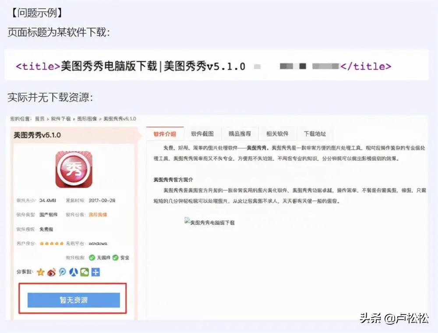Click the five-star user rating
The width and height of the screenshot is (438, 333).
point(52,243)
